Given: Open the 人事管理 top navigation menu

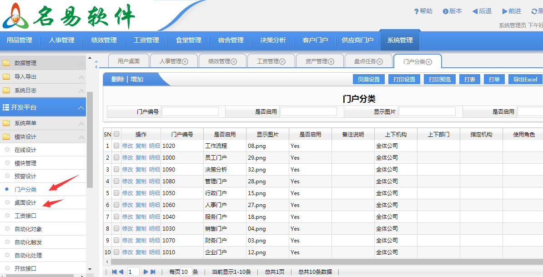Looking at the screenshot, I should (x=62, y=40).
